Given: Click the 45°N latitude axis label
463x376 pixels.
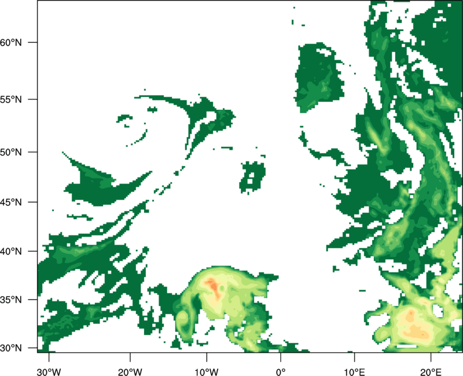Looking at the screenshot, I should [11, 202].
